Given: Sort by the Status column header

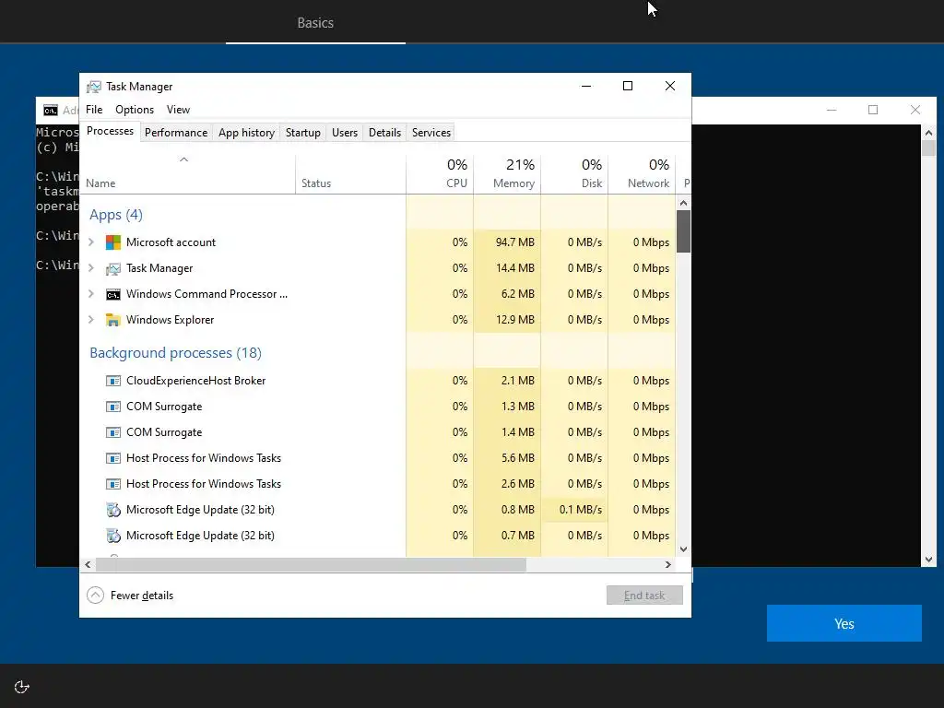Looking at the screenshot, I should (x=350, y=174).
